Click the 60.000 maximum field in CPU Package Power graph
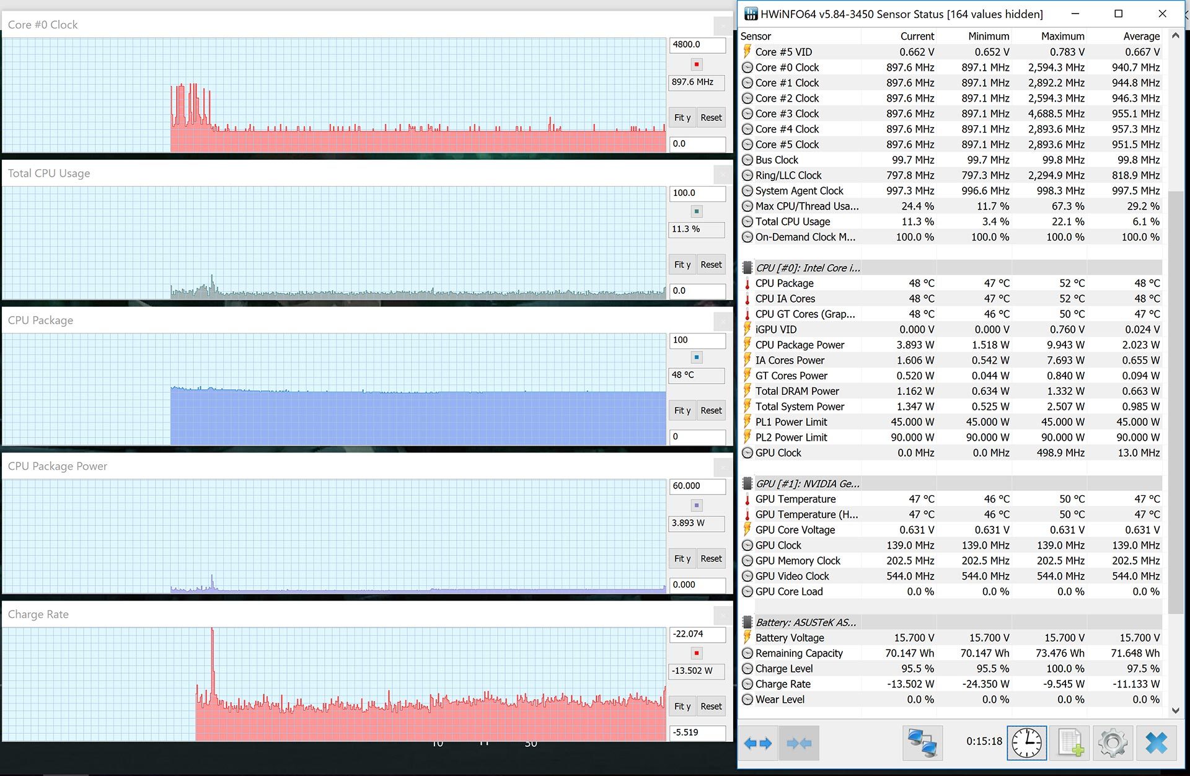This screenshot has width=1190, height=776. (697, 486)
